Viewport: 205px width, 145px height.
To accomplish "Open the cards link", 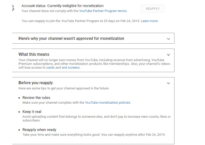I will pos(50,68).
